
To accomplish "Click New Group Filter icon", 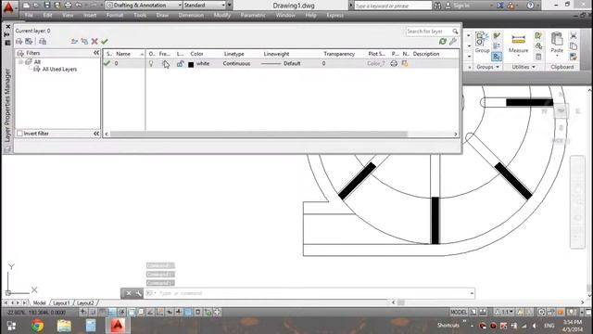I will (29, 42).
